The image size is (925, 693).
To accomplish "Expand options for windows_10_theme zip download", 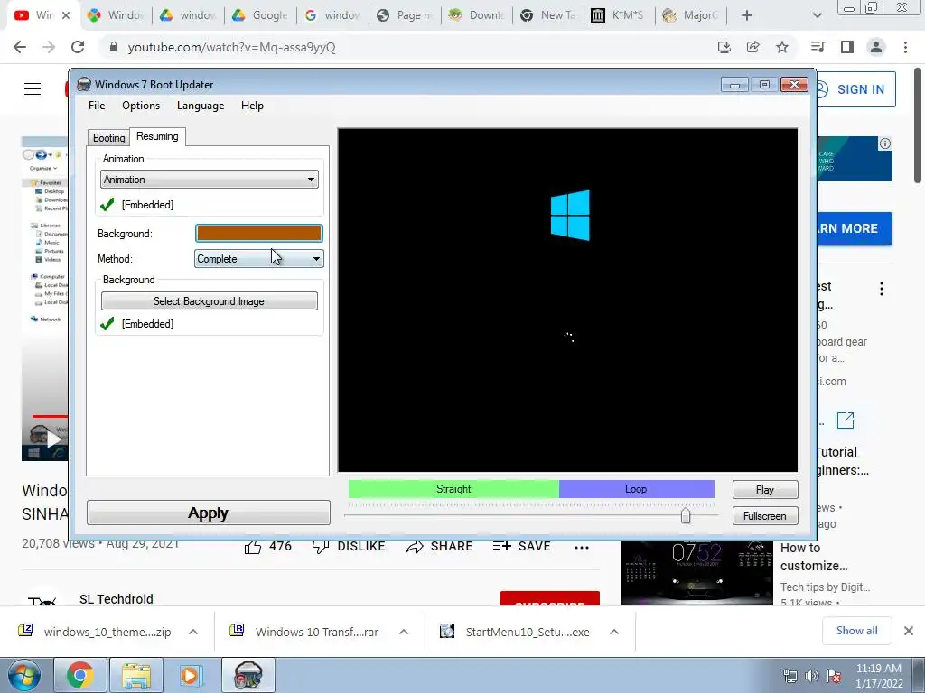I will [193, 632].
